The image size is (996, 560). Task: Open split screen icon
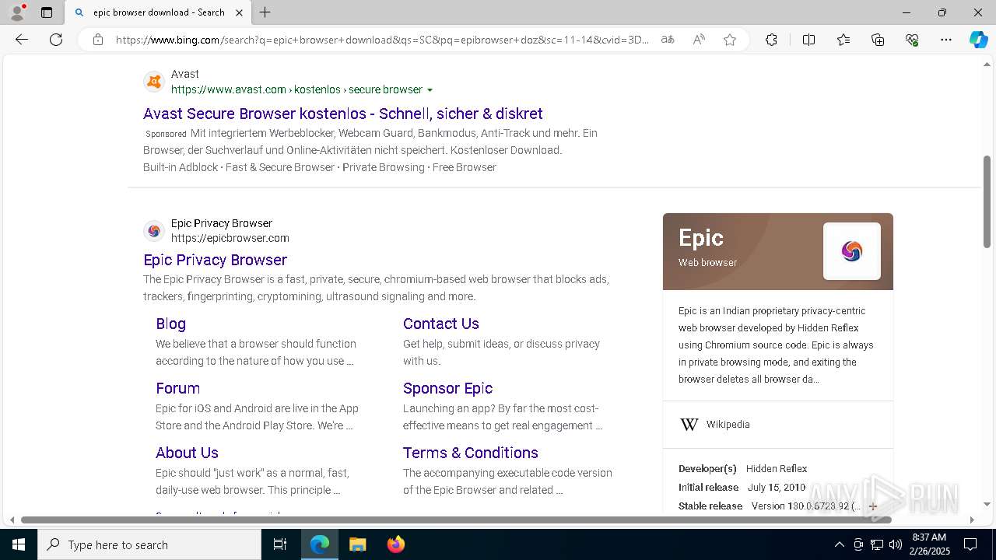(x=808, y=40)
